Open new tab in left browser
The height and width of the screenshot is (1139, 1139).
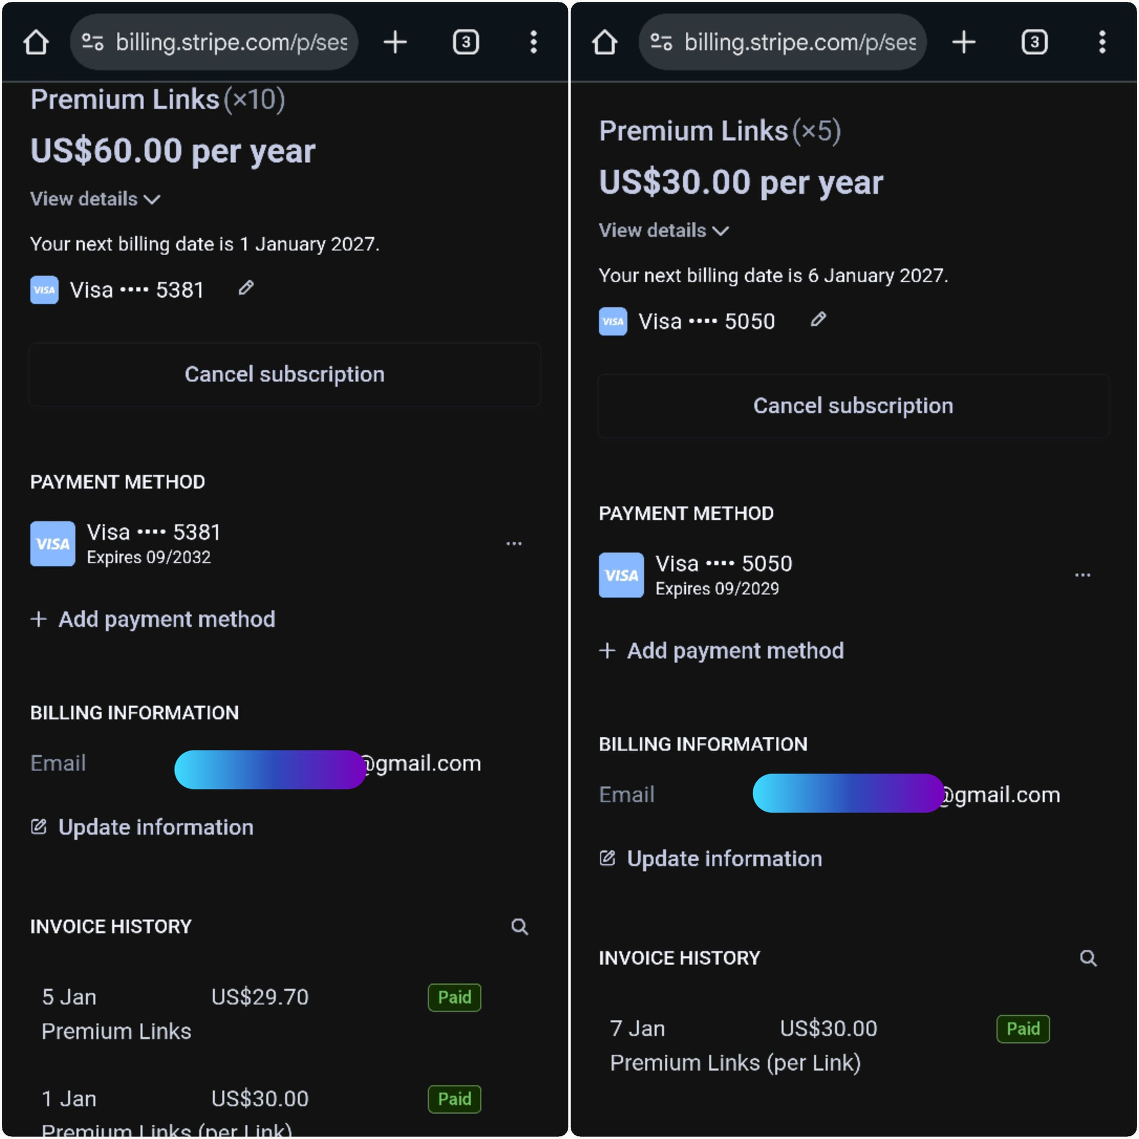pos(395,42)
